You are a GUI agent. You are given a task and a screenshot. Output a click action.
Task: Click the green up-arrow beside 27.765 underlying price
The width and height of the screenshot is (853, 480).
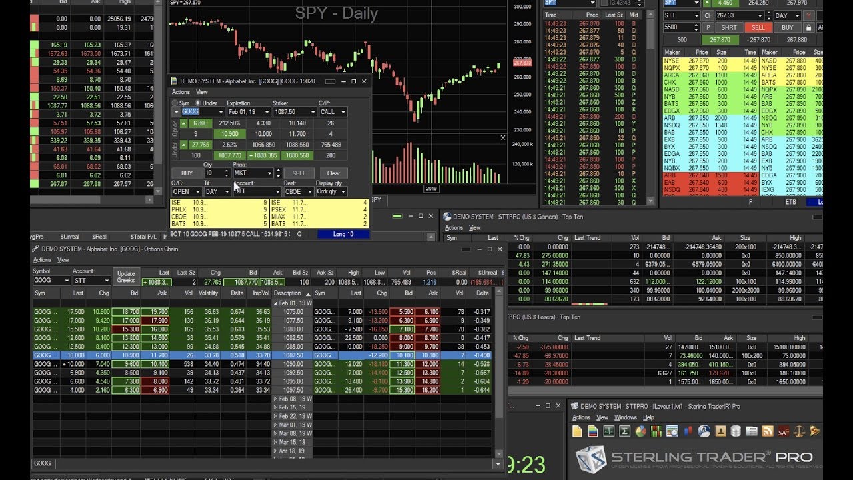(x=184, y=145)
